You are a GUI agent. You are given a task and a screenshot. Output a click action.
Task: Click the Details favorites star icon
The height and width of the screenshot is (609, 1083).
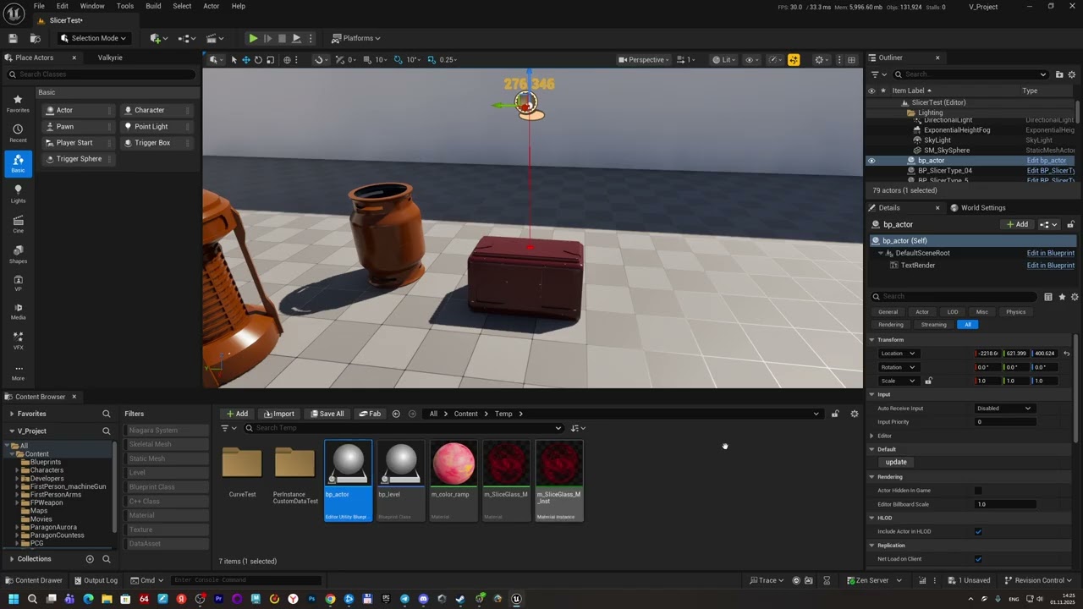(x=1062, y=297)
